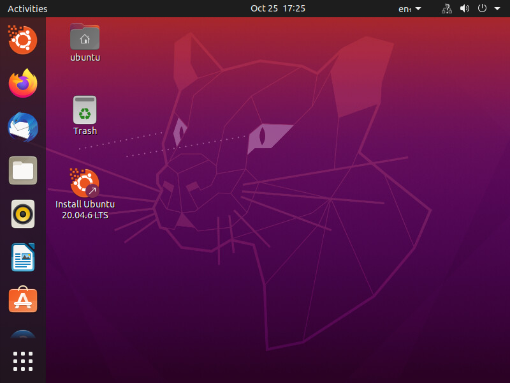The image size is (510, 383).
Task: Click the running Ubuntu installer dock icon
Action: pos(22,40)
